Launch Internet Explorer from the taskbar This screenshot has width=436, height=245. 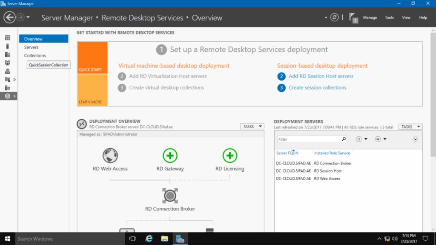pyautogui.click(x=149, y=238)
